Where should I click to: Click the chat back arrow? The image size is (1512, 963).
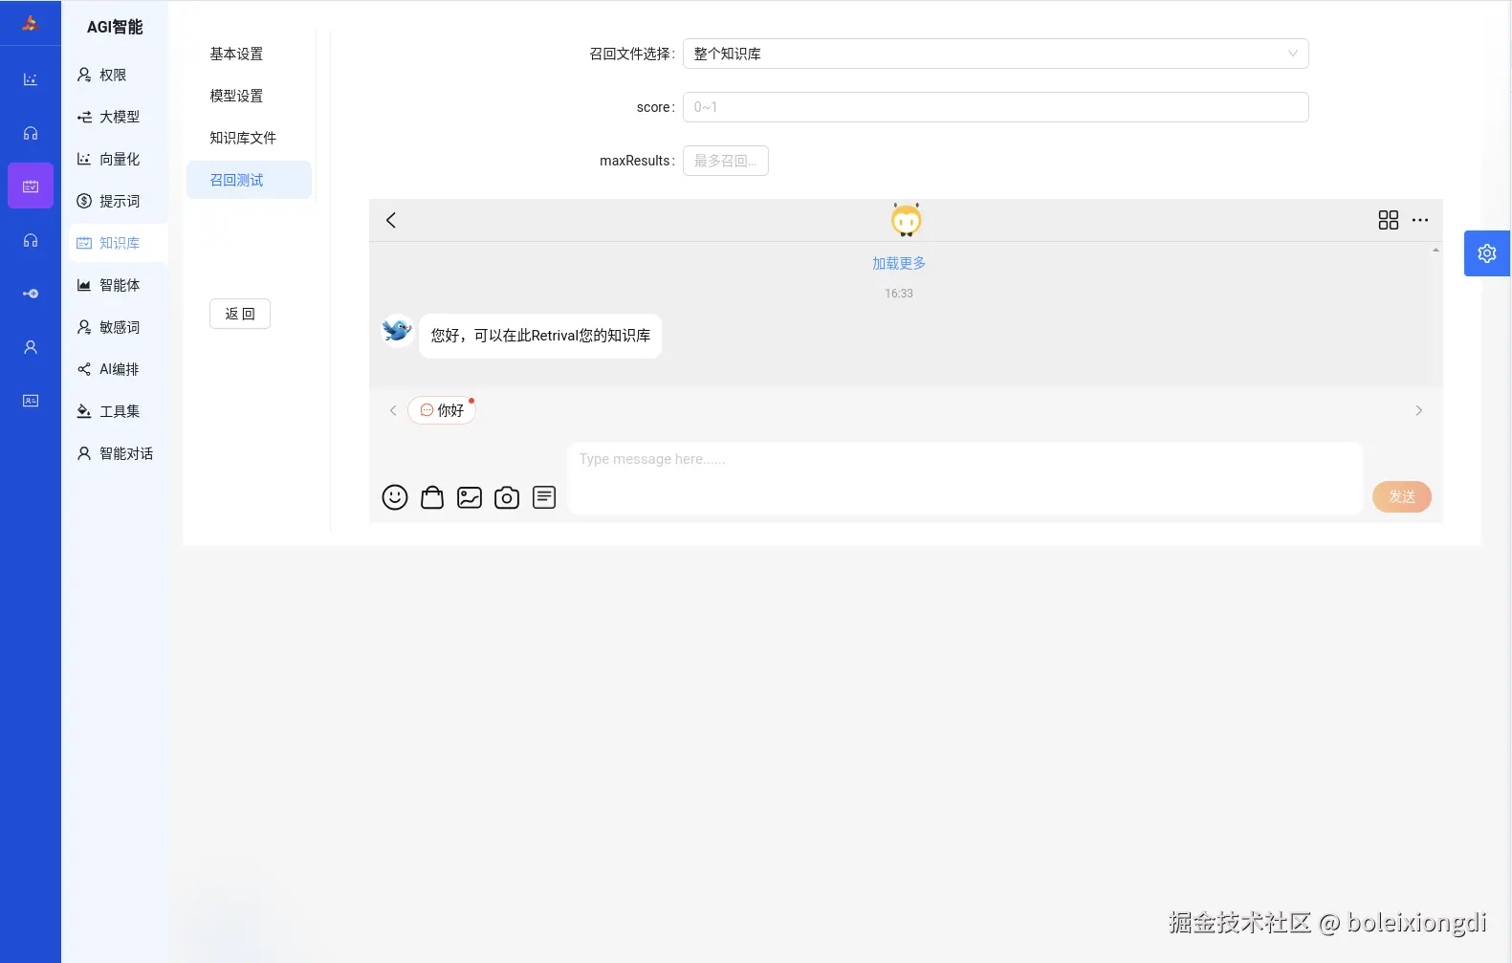[x=390, y=220]
